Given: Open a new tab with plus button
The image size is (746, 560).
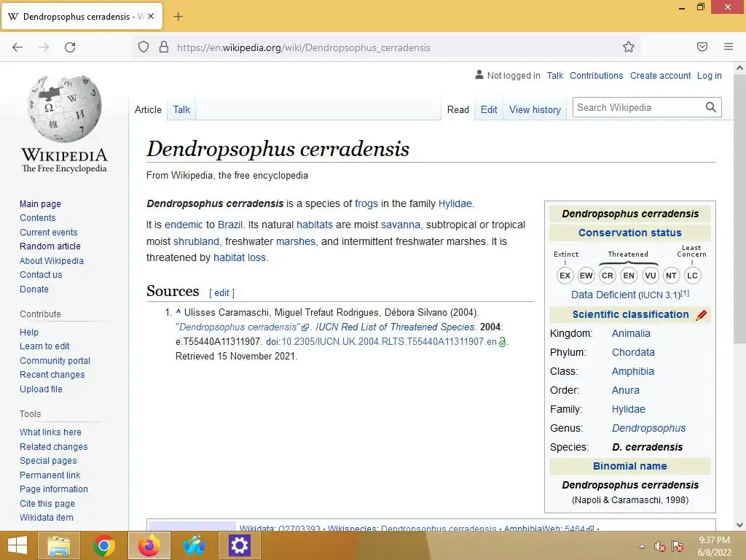Looking at the screenshot, I should tap(178, 17).
